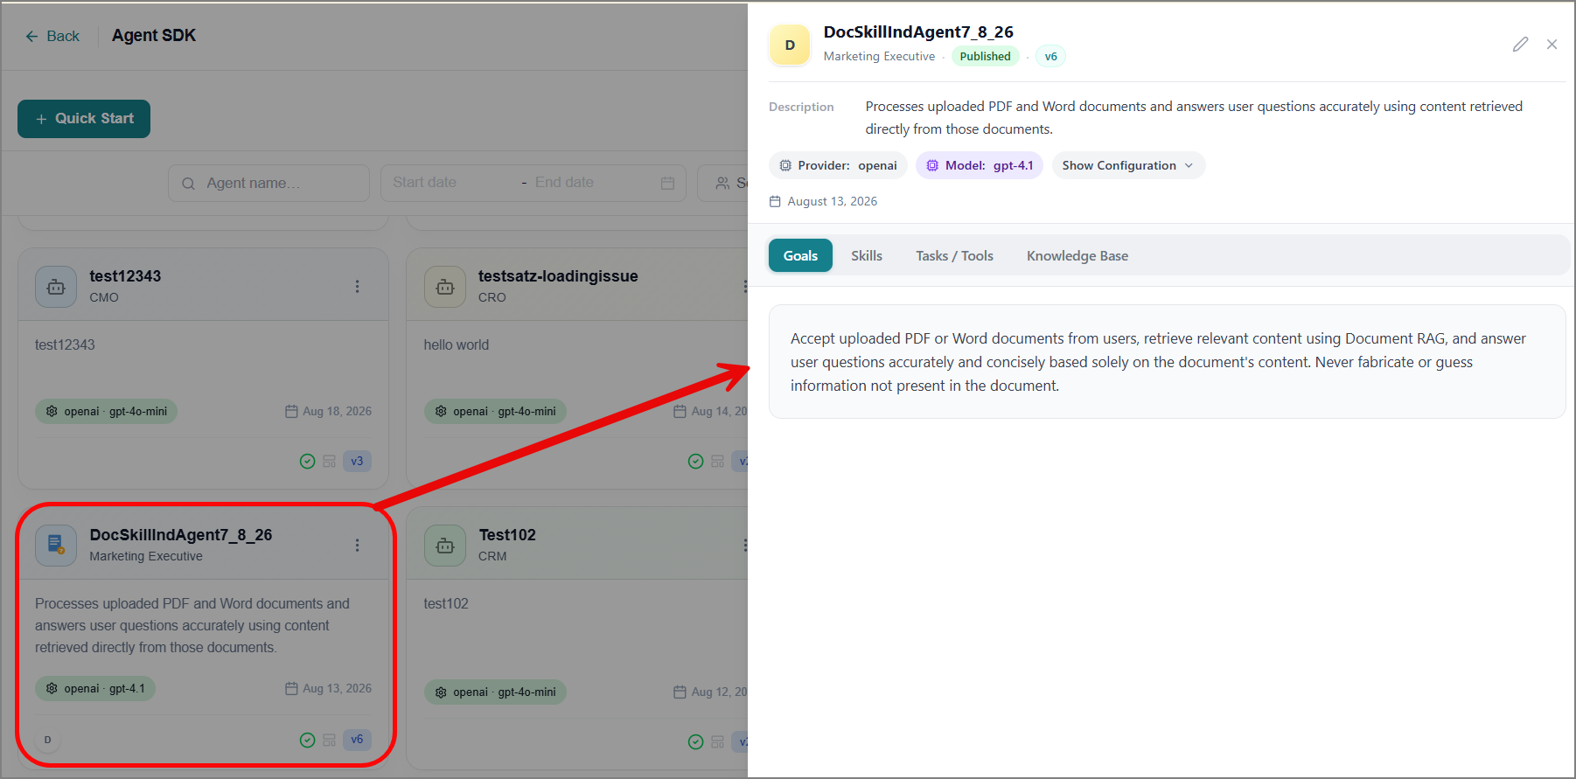Click the openai · gpt-4.1 tag on DocSkillIndAgent7_8_26 card
This screenshot has height=779, width=1576.
[95, 688]
